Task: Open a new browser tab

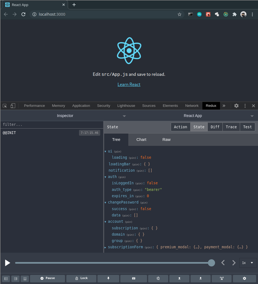Action: 74,5
